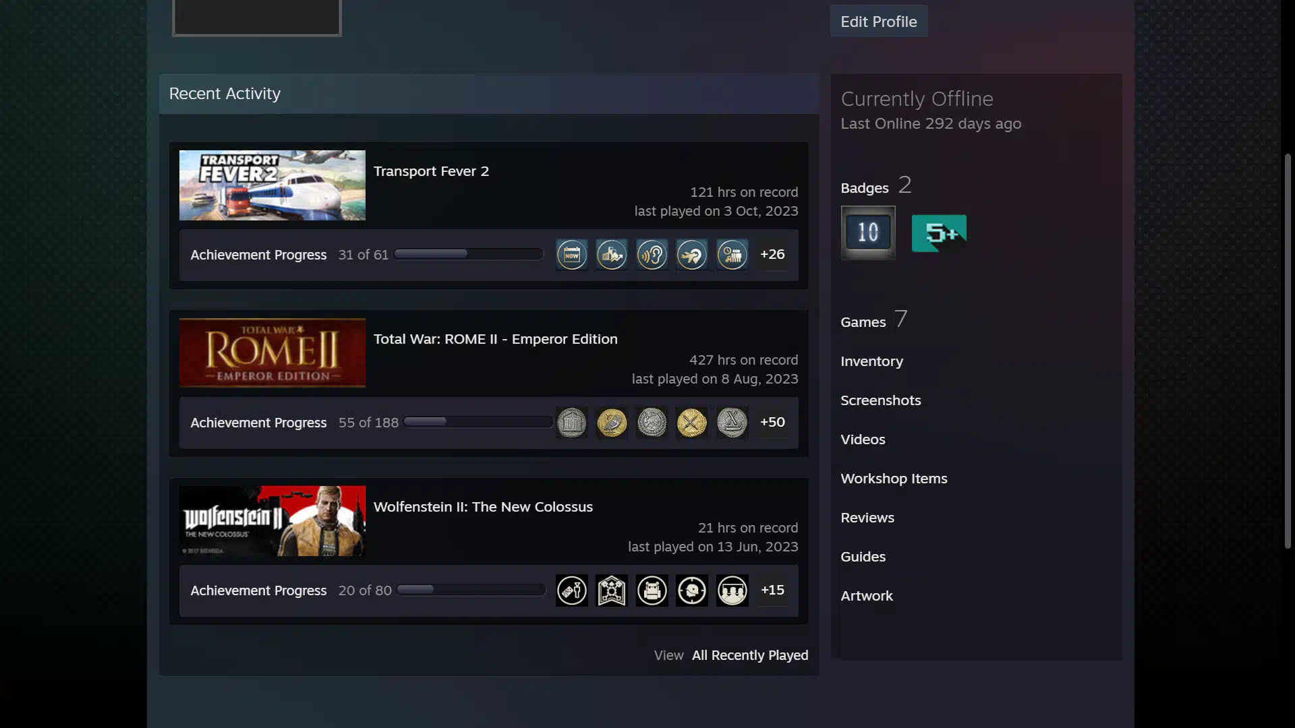The width and height of the screenshot is (1295, 728).
Task: Click the second Transport Fever 2 achievement icon
Action: (612, 255)
